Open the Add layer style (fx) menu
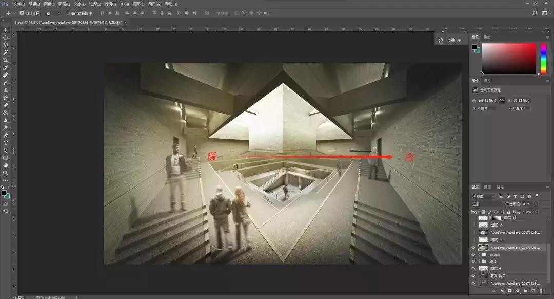The height and width of the screenshot is (299, 554). coord(503,291)
